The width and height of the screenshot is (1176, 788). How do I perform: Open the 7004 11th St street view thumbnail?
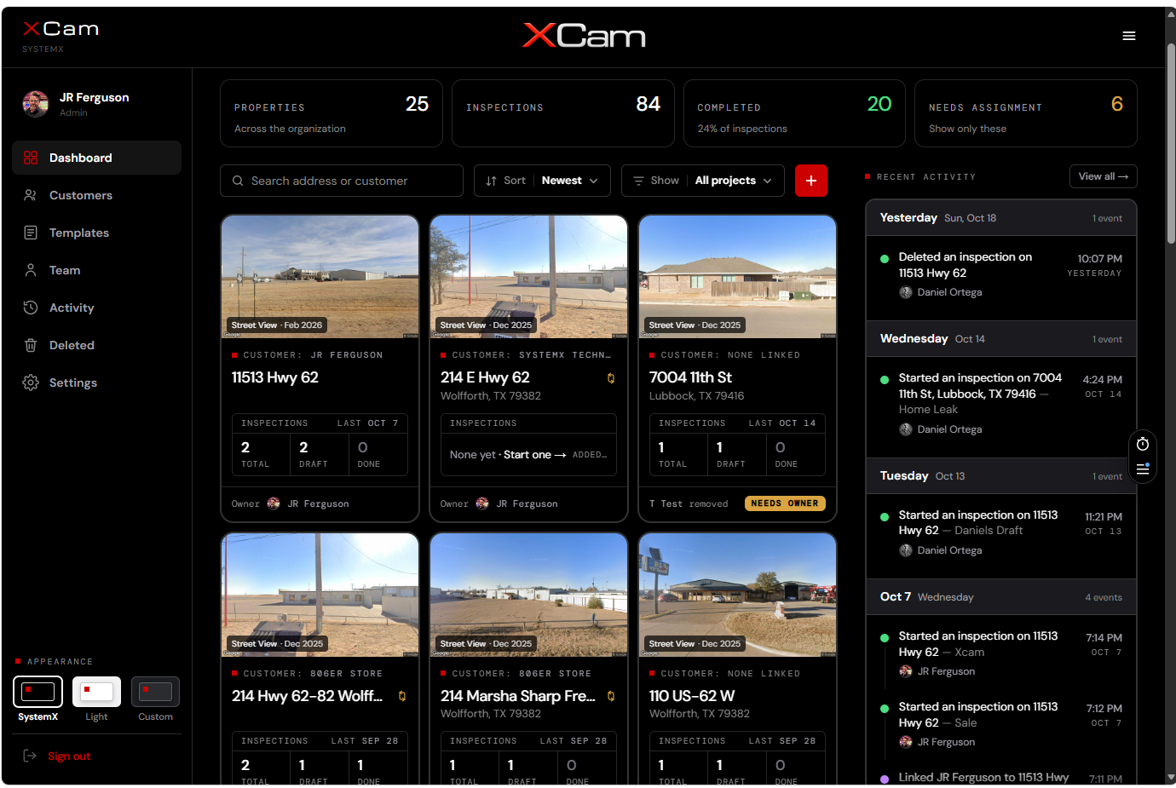click(738, 277)
